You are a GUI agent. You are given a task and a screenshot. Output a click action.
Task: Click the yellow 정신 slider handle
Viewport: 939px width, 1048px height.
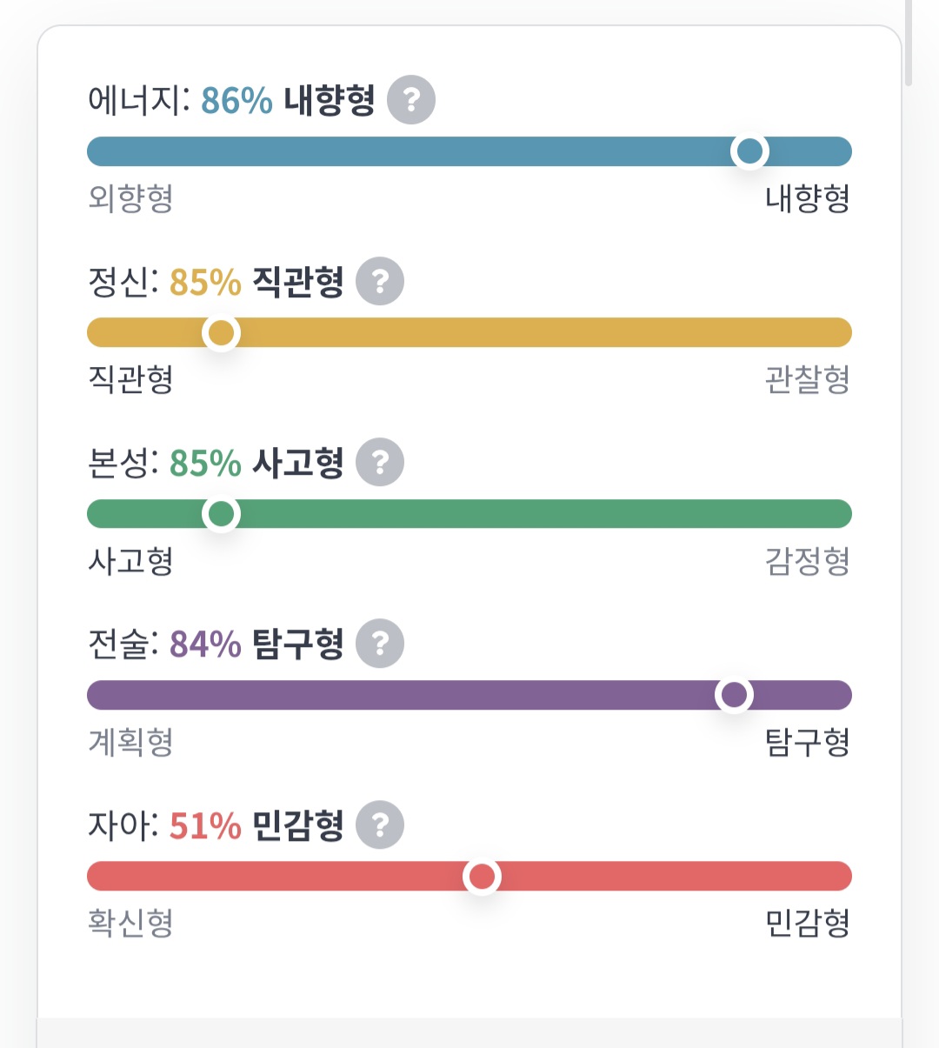tap(221, 332)
